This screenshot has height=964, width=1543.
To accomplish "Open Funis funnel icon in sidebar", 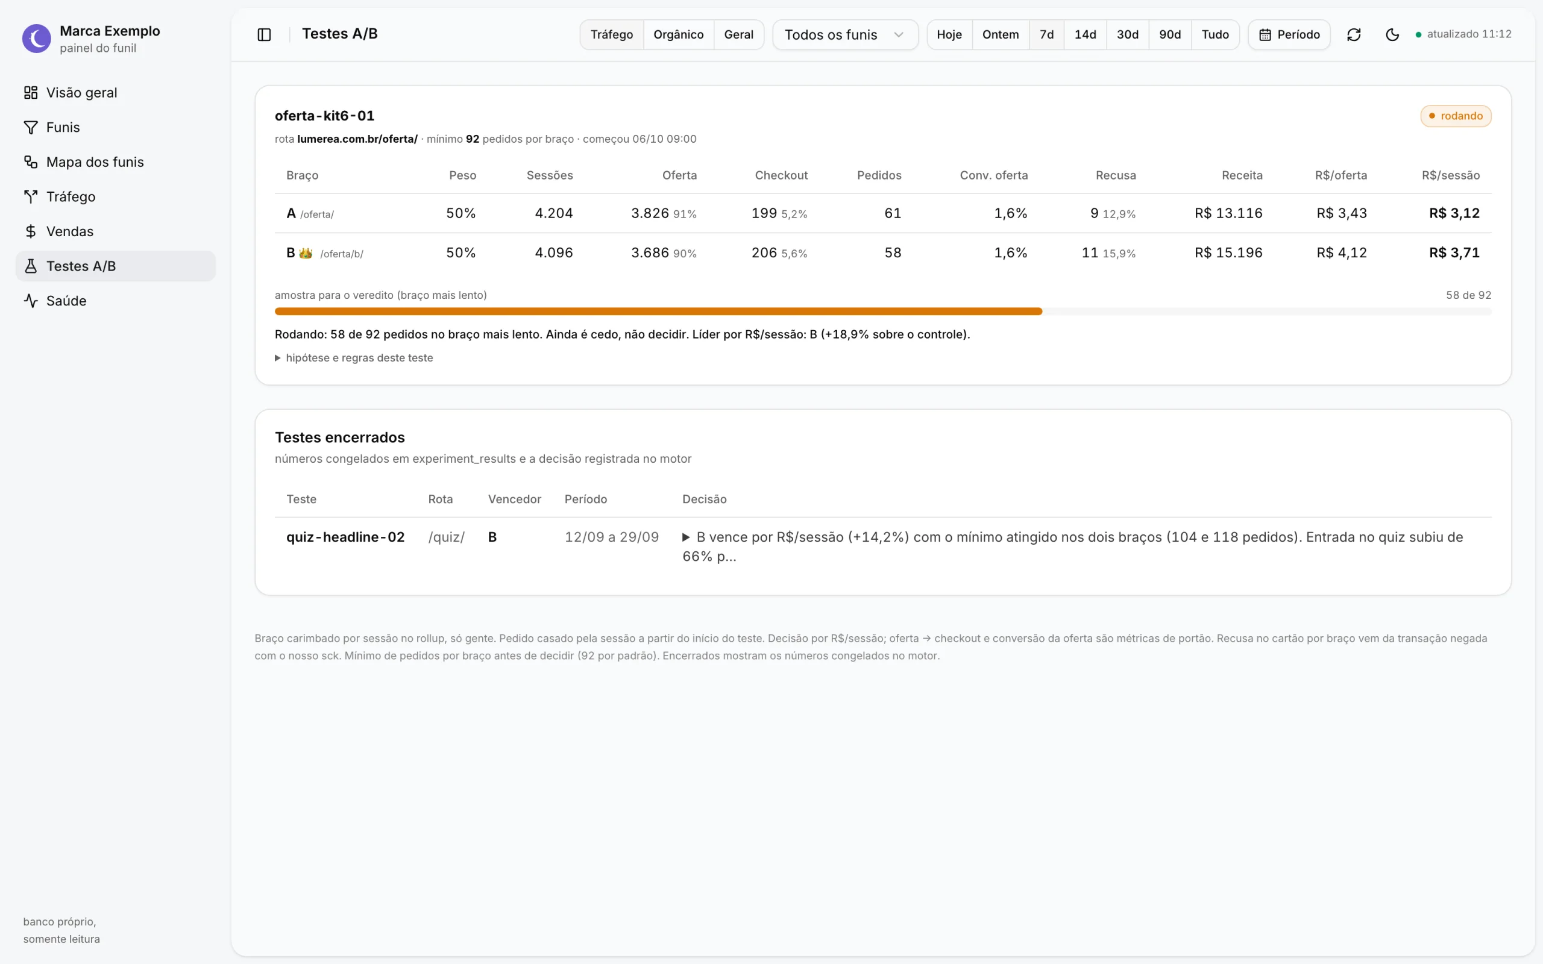I will coord(31,128).
